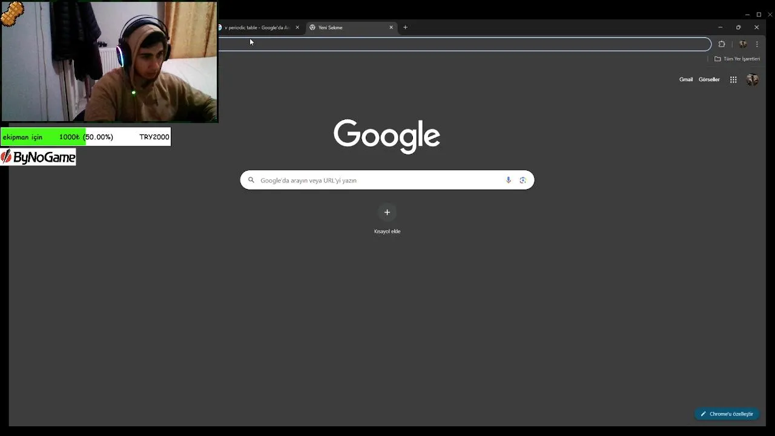Open the Gmail link

(x=686, y=79)
